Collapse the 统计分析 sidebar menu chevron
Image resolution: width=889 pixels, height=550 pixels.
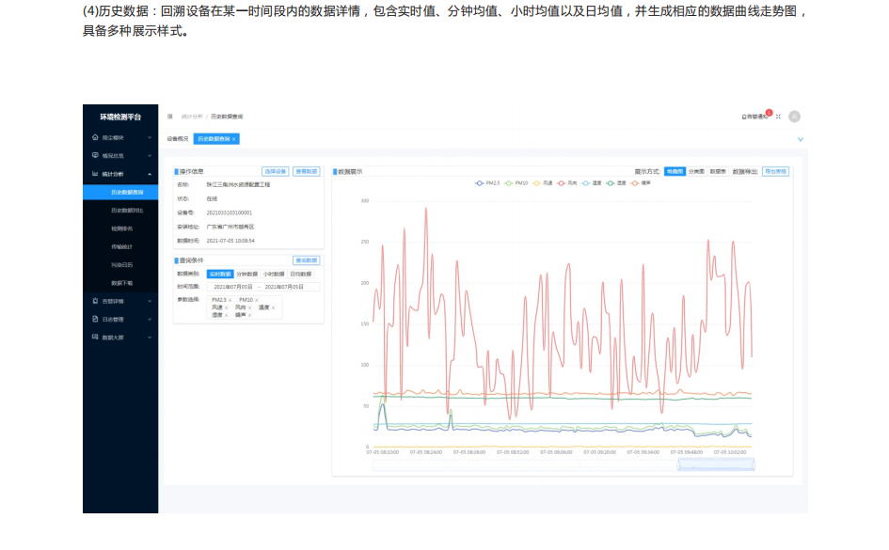(150, 174)
